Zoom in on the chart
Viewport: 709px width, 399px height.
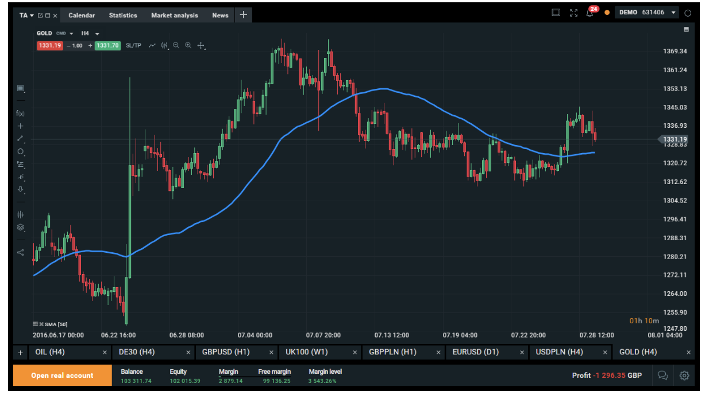click(x=188, y=45)
